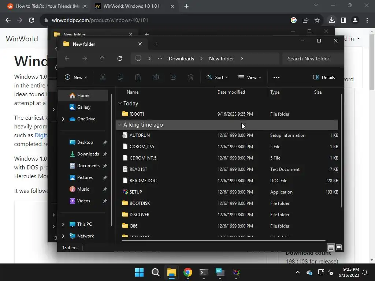Open Chrome profile avatar icon
The height and width of the screenshot is (281, 375).
(x=355, y=20)
